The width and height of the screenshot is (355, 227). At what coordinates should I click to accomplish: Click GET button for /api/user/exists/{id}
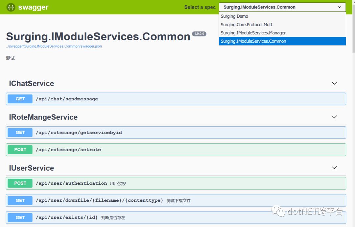click(x=20, y=217)
